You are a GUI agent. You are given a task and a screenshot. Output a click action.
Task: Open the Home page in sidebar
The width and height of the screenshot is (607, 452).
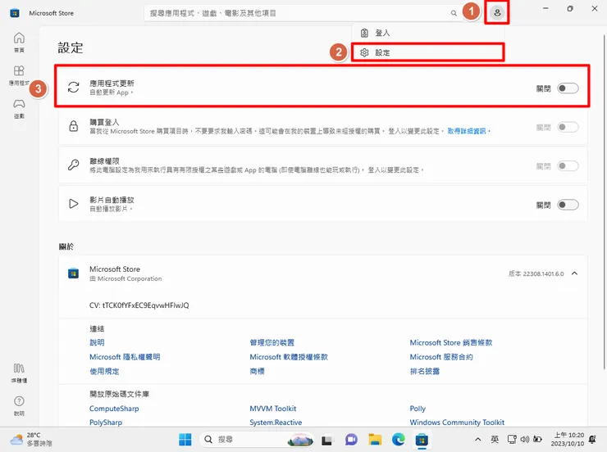coord(19,42)
